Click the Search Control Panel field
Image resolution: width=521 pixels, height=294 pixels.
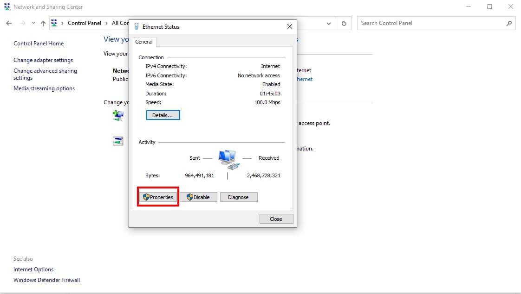coord(432,23)
